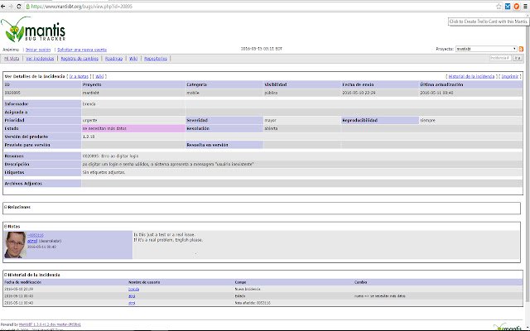Bookmark this page with the star icon

point(499,6)
